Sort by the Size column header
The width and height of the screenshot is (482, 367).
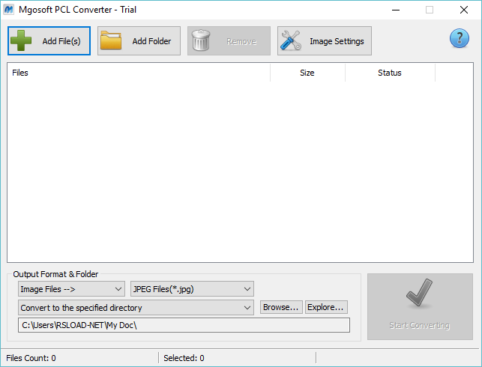point(307,73)
